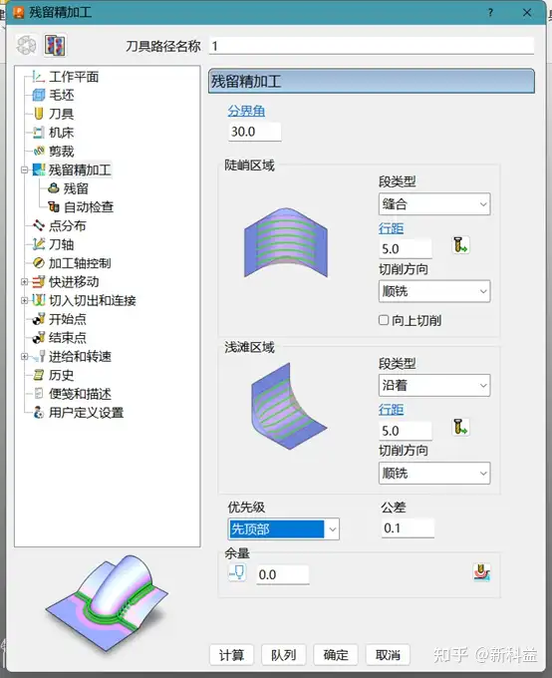Image resolution: width=552 pixels, height=678 pixels.
Task: Select the 点分布 point distribution icon
Action: [x=39, y=225]
